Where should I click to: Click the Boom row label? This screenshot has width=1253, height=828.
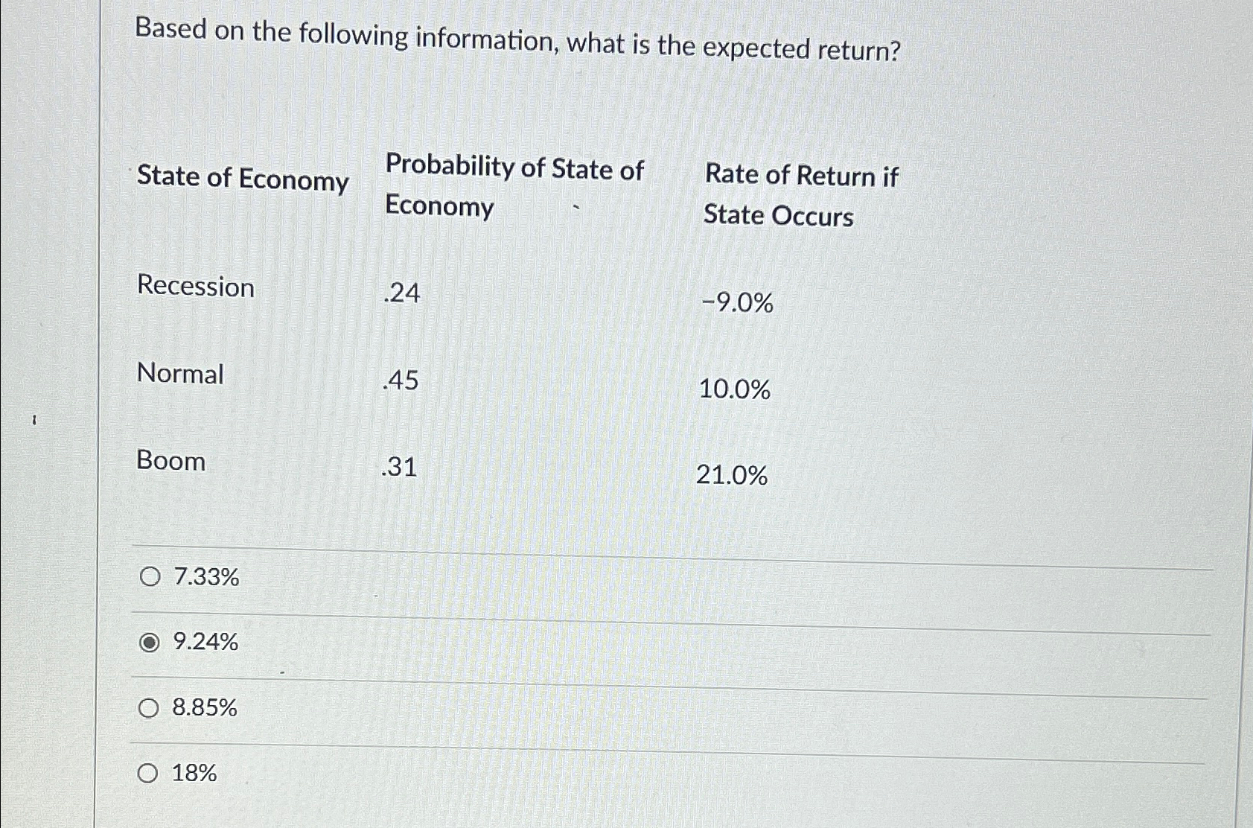click(x=170, y=462)
